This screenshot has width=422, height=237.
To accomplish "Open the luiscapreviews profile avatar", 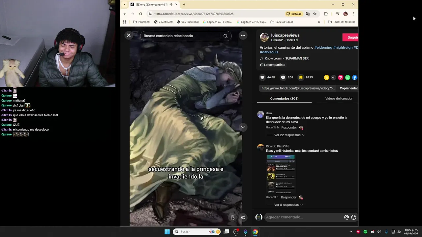I will (x=264, y=37).
